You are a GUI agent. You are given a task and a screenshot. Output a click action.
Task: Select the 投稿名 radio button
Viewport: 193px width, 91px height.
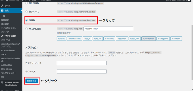26,20
